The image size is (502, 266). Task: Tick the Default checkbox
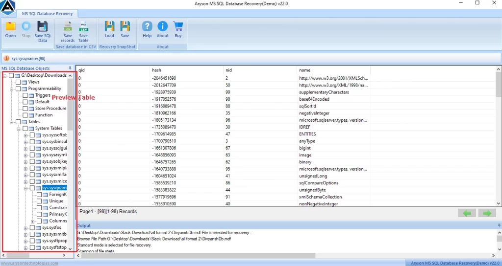pyautogui.click(x=25, y=102)
